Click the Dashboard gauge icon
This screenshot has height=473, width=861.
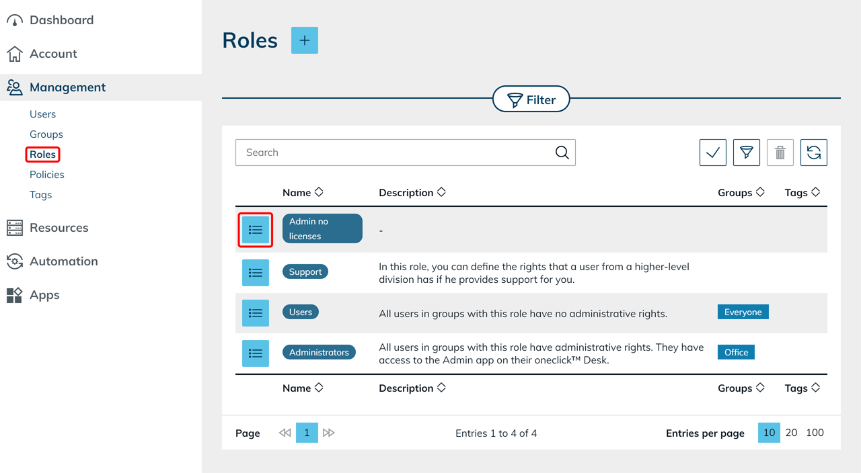[x=15, y=21]
